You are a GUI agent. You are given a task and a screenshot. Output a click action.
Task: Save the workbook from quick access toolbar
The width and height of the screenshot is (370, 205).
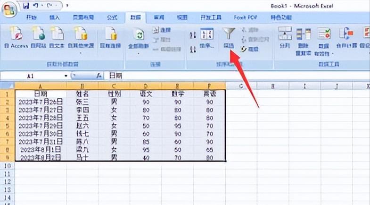point(26,6)
